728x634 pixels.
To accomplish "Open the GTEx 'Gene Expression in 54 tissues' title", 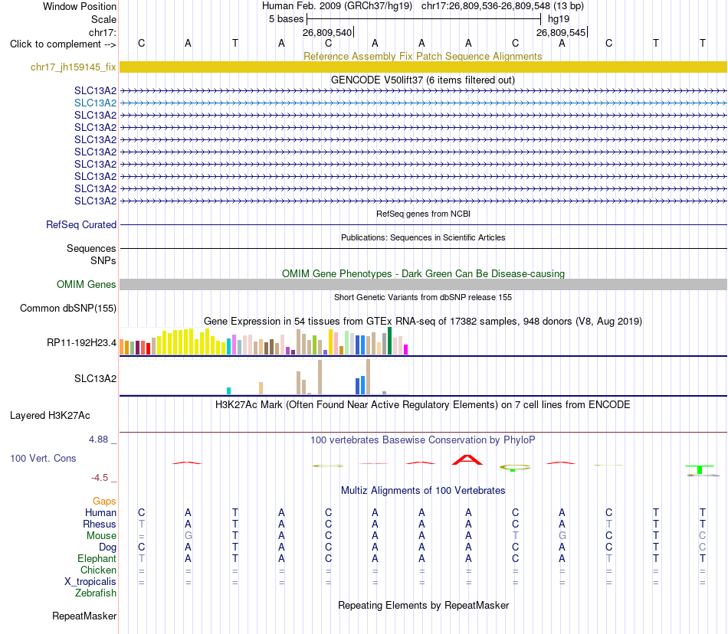I will tap(422, 321).
